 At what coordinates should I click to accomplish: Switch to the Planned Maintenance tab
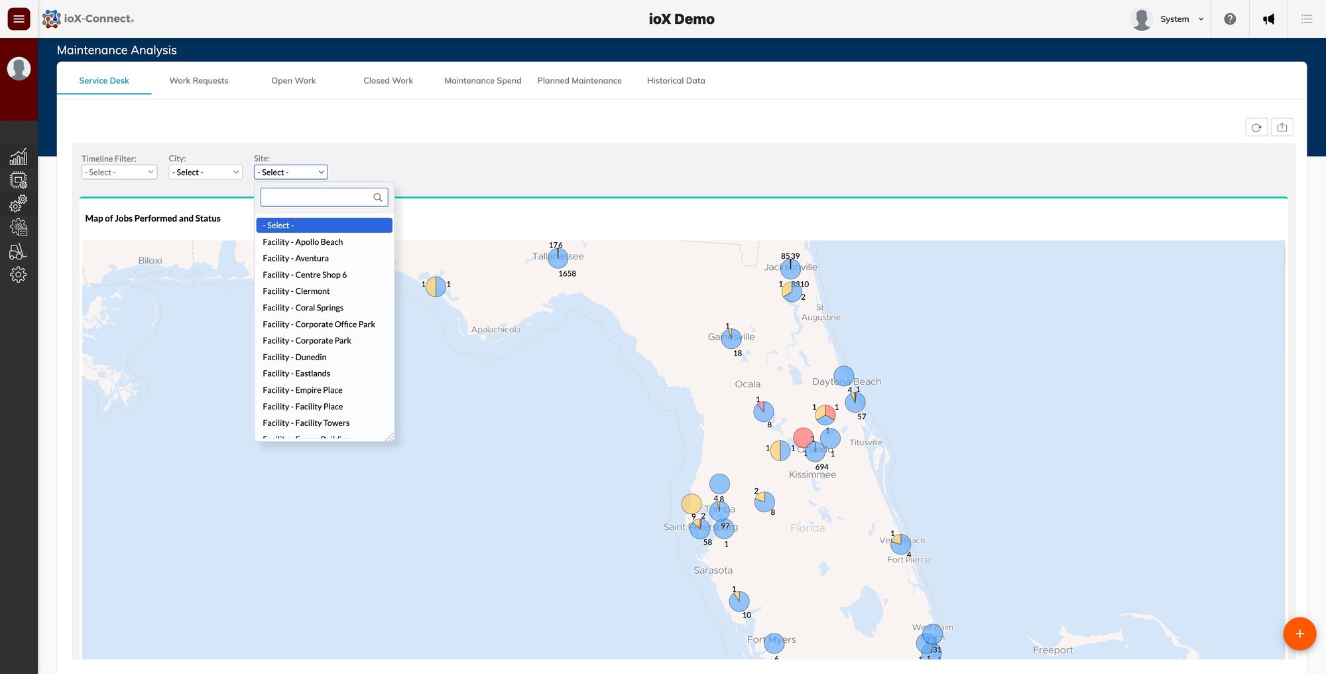coord(579,80)
